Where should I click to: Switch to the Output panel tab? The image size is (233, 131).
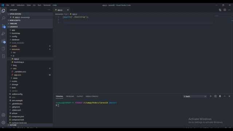[80, 96]
